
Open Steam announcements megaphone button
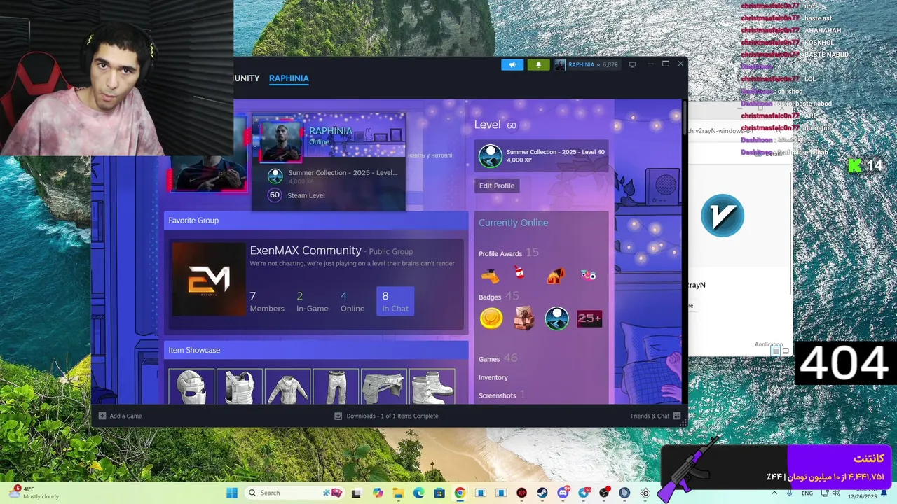pos(512,64)
